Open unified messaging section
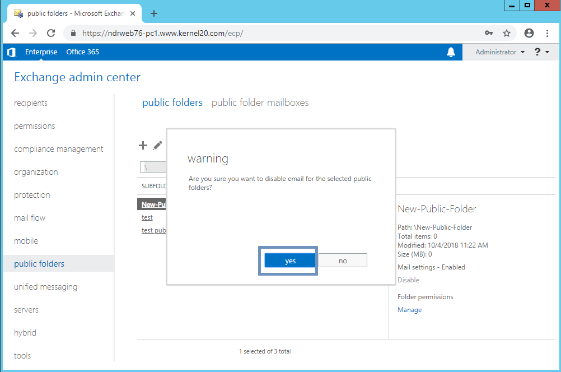This screenshot has width=561, height=372. point(46,287)
